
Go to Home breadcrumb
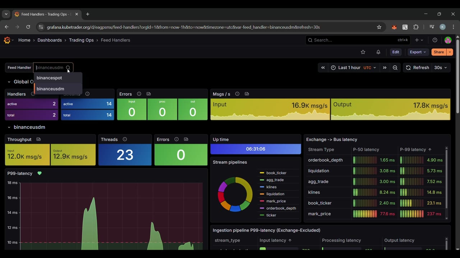pos(24,40)
